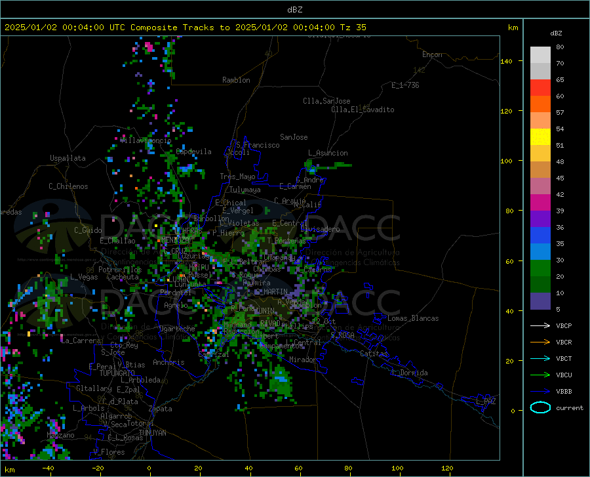
Task: Click the L_Dormida map label
Action: click(410, 373)
